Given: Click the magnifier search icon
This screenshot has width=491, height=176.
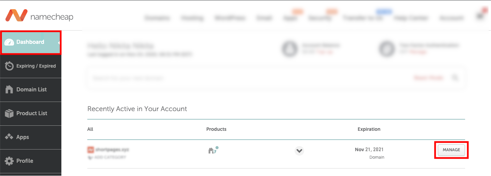Looking at the screenshot, I should click(455, 78).
